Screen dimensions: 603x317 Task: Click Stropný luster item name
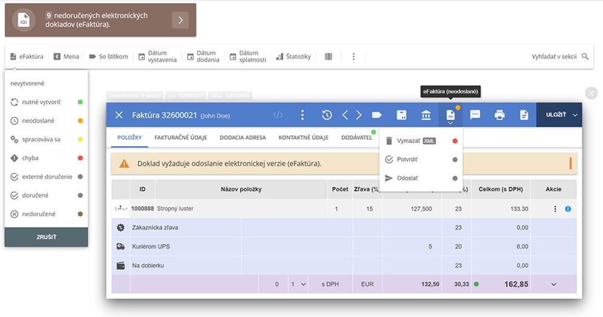(x=175, y=208)
